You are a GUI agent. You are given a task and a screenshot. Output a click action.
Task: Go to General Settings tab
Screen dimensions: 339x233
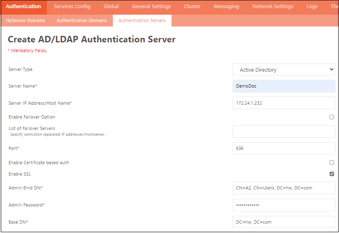click(152, 7)
